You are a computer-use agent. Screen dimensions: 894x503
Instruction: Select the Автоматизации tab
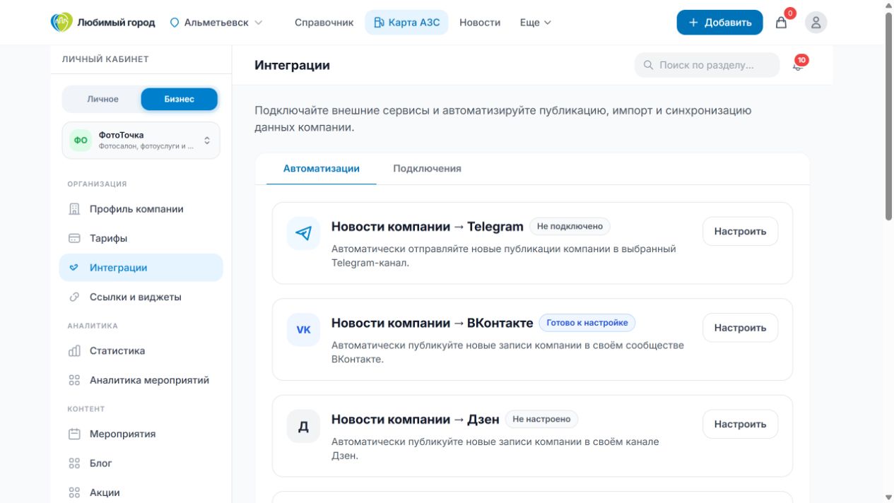click(x=322, y=169)
